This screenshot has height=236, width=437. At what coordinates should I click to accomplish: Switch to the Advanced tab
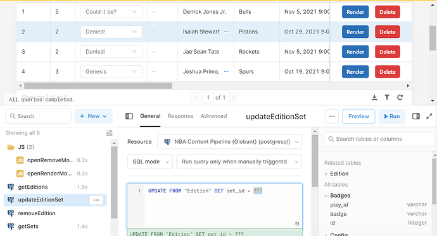click(x=214, y=116)
